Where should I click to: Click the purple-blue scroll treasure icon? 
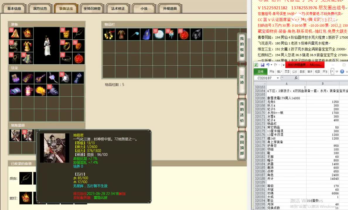[15, 90]
